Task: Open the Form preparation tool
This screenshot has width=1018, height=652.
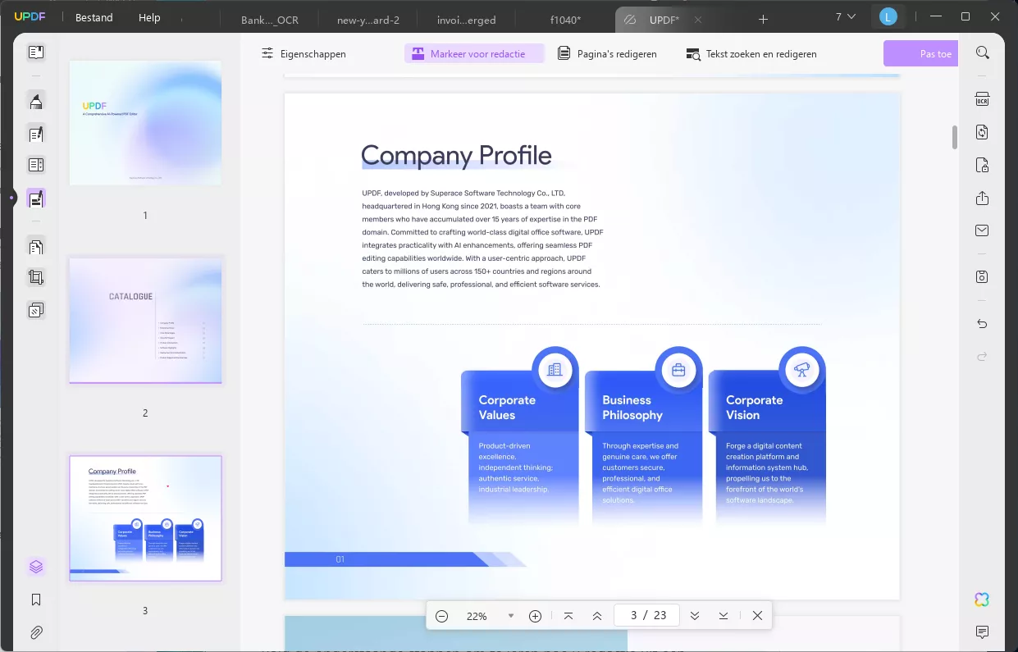Action: [x=35, y=165]
